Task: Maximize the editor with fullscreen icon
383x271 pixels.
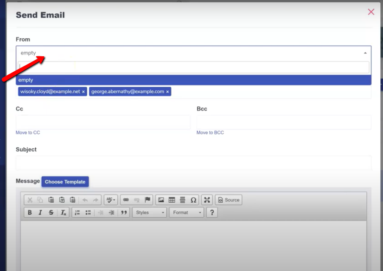Action: (x=207, y=200)
